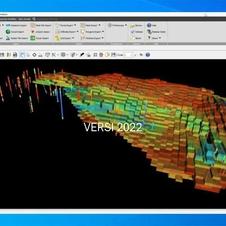The width and height of the screenshot is (226, 226).
Task: Click the ruler measure icon in the view toolbar
Action: pyautogui.click(x=40, y=55)
